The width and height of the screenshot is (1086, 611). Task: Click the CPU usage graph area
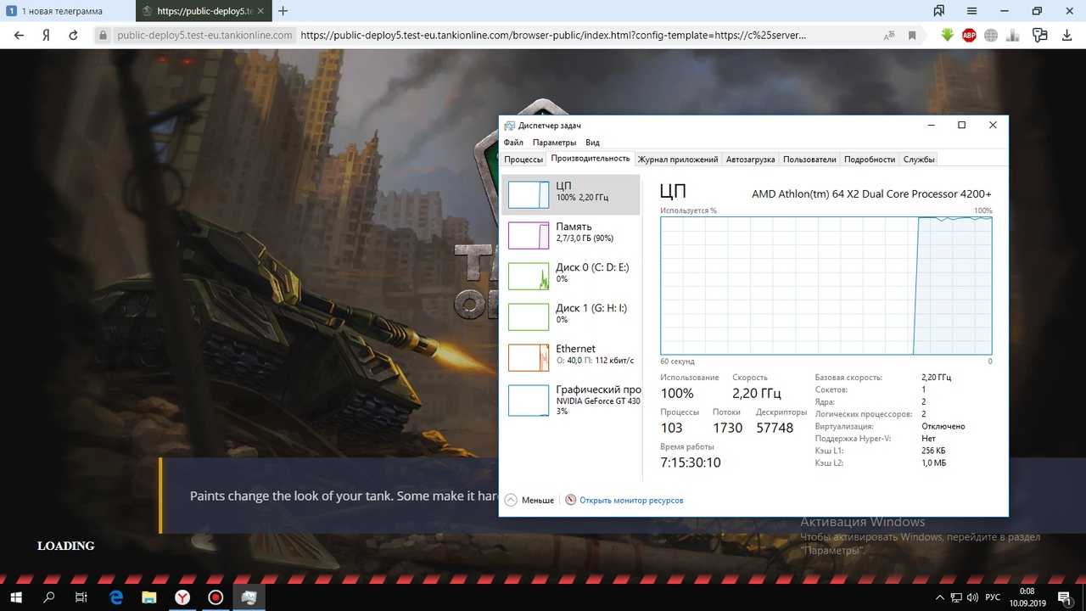[826, 285]
